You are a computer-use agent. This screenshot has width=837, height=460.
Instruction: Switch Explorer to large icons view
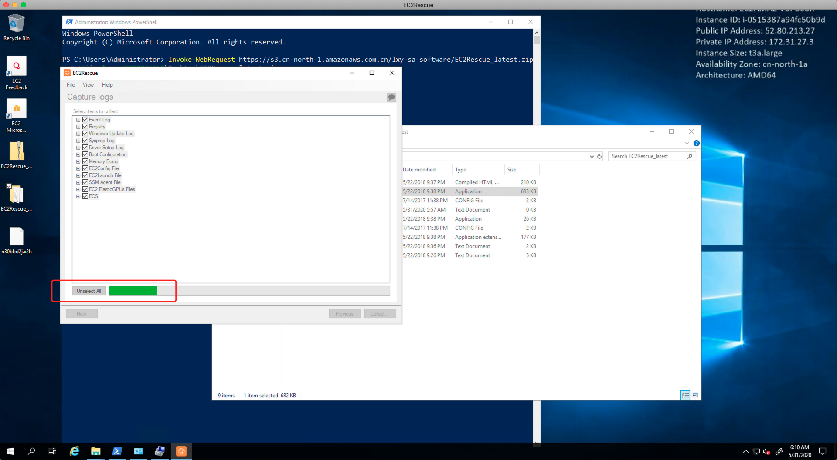tap(695, 395)
